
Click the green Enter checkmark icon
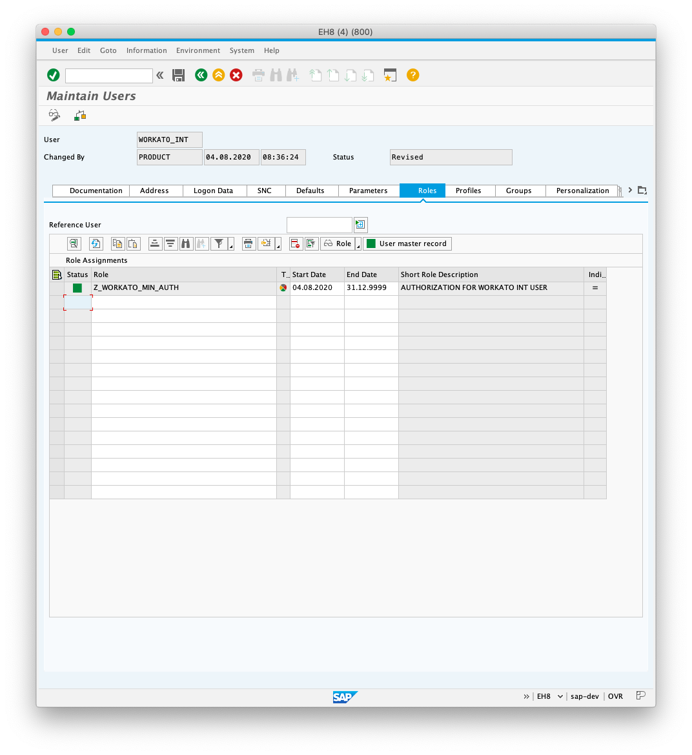(54, 76)
